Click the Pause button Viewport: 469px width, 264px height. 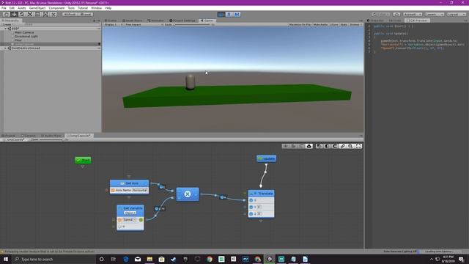(x=229, y=15)
